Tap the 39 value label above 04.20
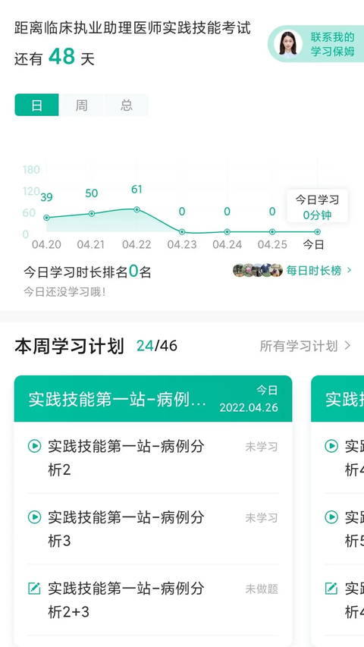Screen dimensions: 364x647 [x=46, y=197]
